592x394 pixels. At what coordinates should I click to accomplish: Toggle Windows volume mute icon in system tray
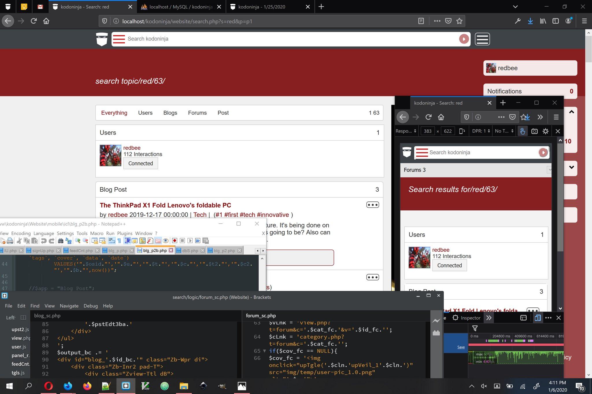(x=484, y=386)
